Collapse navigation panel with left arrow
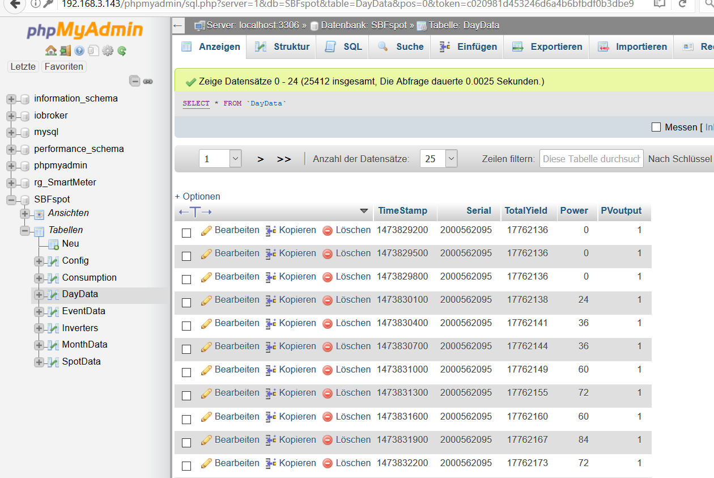Viewport: 714px width, 478px height. [x=178, y=26]
